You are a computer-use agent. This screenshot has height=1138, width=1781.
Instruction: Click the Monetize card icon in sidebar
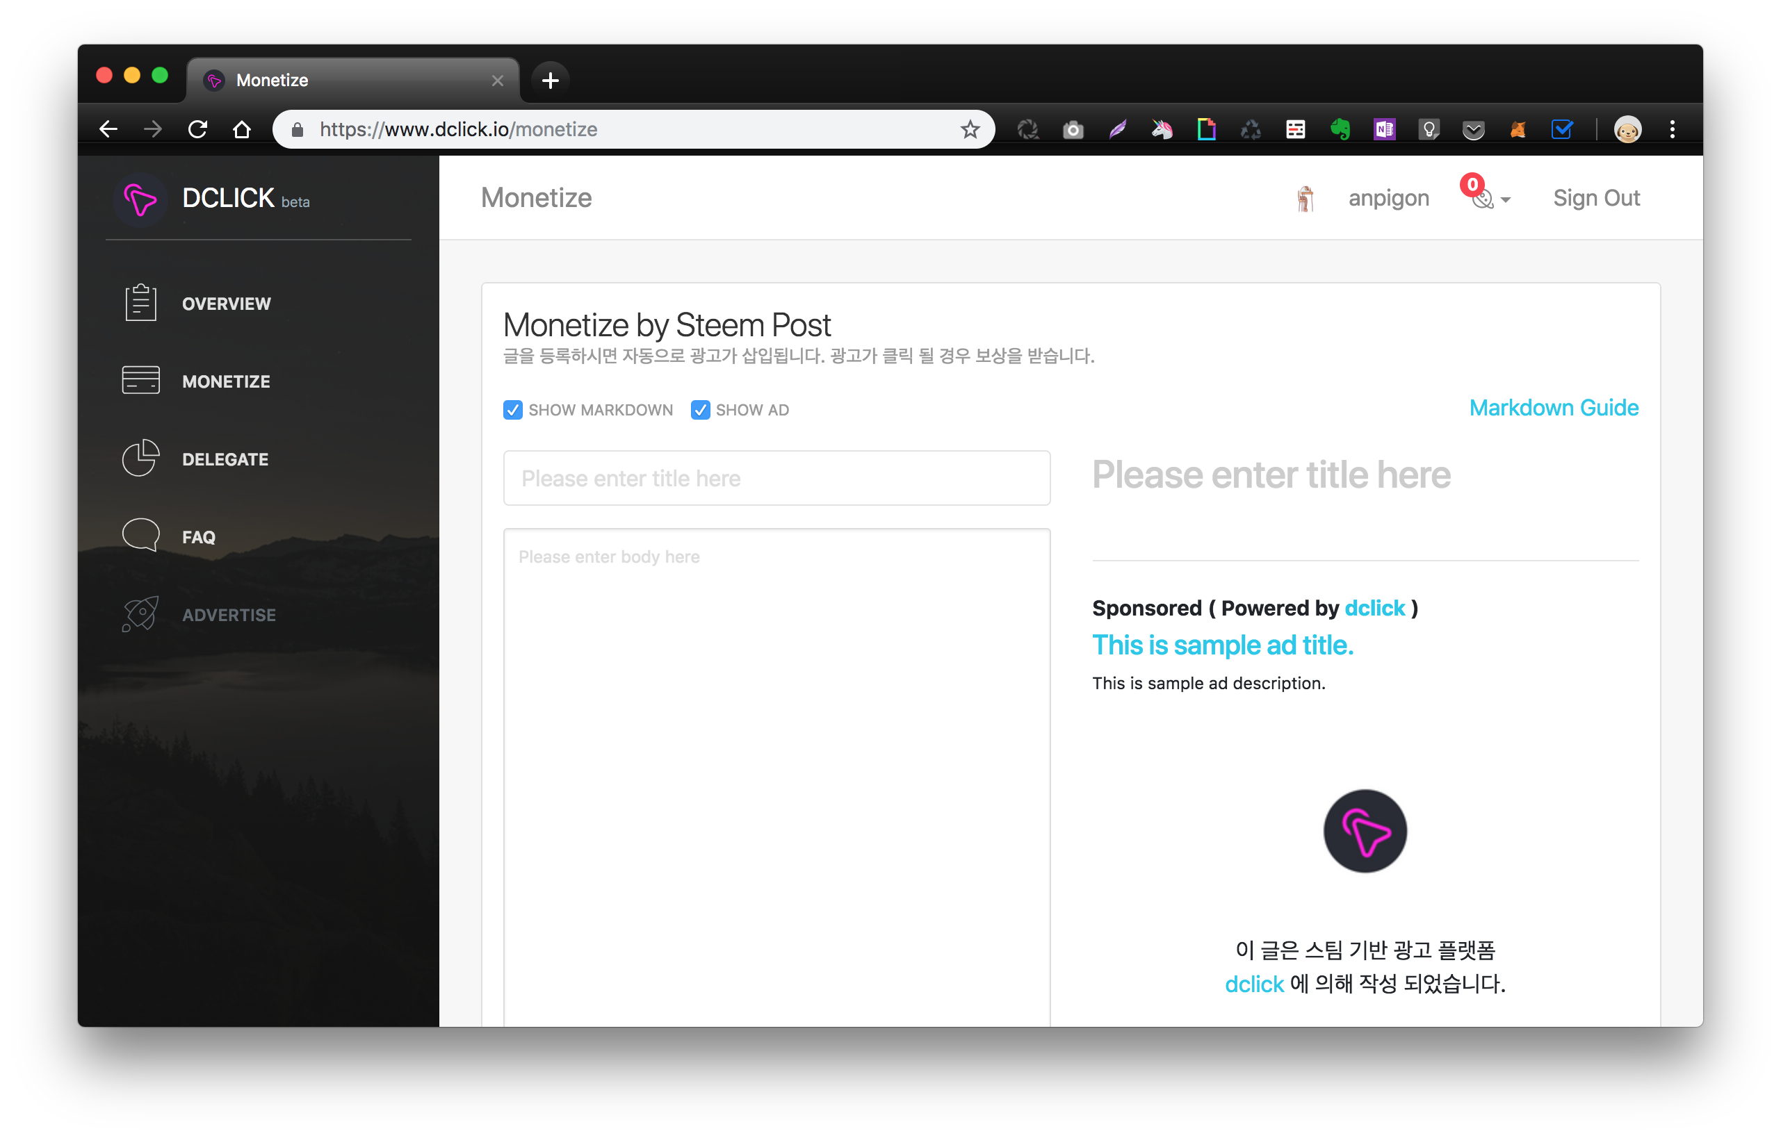(x=140, y=381)
